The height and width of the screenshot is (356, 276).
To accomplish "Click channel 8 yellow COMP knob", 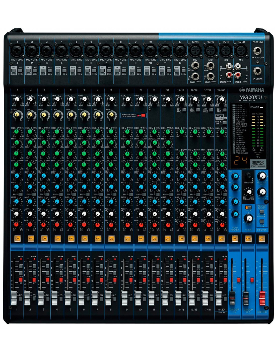I will coord(111,115).
